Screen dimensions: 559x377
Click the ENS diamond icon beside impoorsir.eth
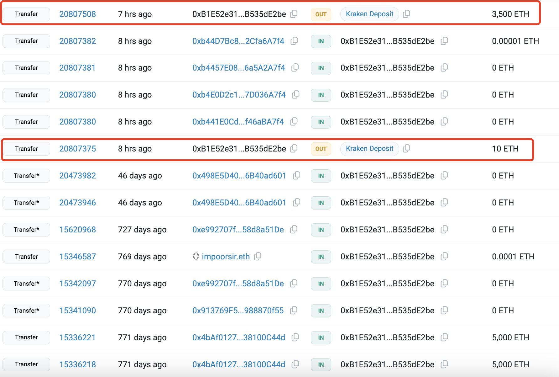196,256
